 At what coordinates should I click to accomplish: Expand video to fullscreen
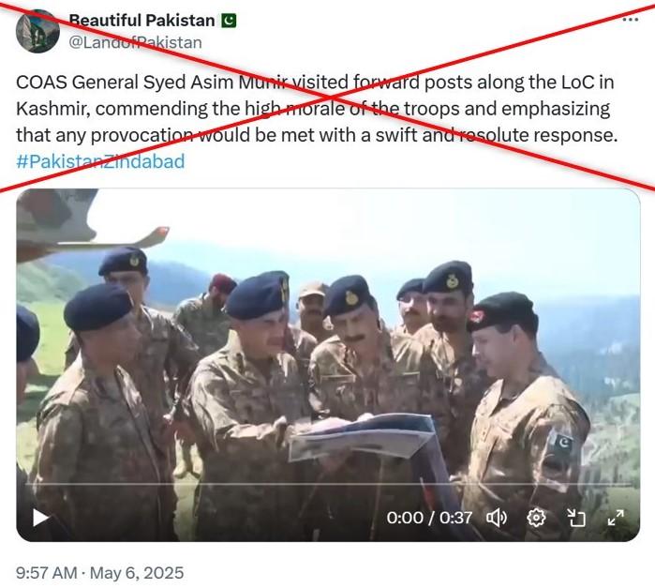click(x=616, y=518)
